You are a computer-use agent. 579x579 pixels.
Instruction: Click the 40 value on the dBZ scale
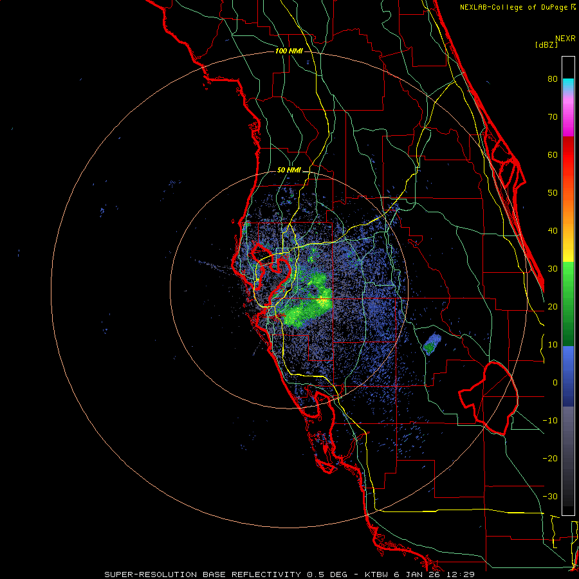point(553,231)
